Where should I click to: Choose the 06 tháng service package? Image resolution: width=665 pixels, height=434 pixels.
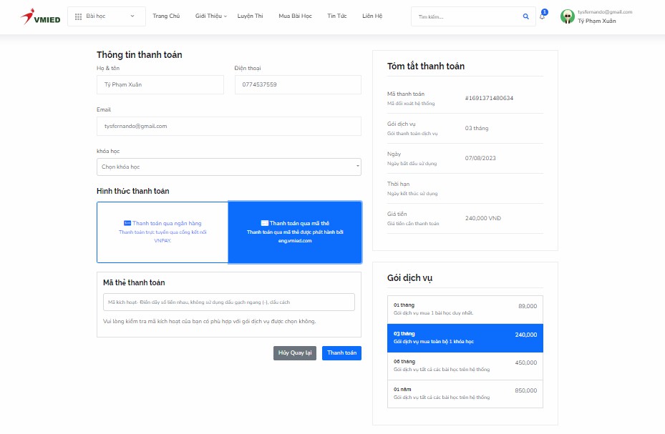click(465, 366)
